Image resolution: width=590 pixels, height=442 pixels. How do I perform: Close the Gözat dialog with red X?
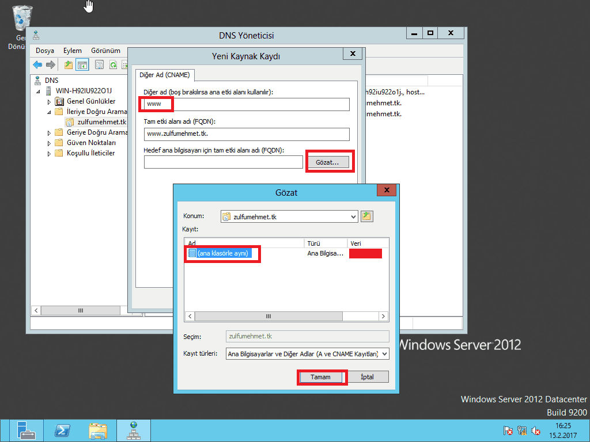(387, 190)
